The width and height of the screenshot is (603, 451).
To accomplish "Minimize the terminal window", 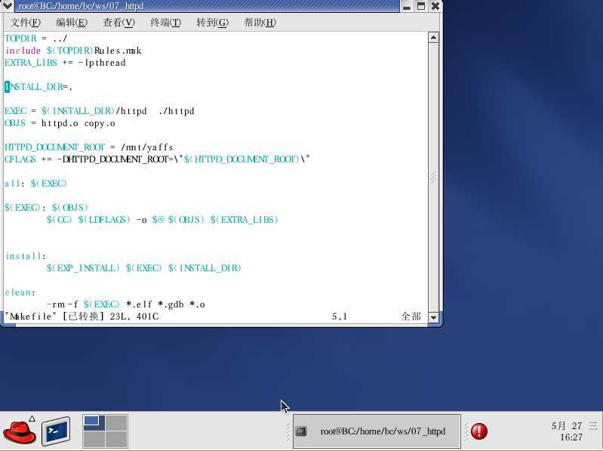I will [407, 6].
